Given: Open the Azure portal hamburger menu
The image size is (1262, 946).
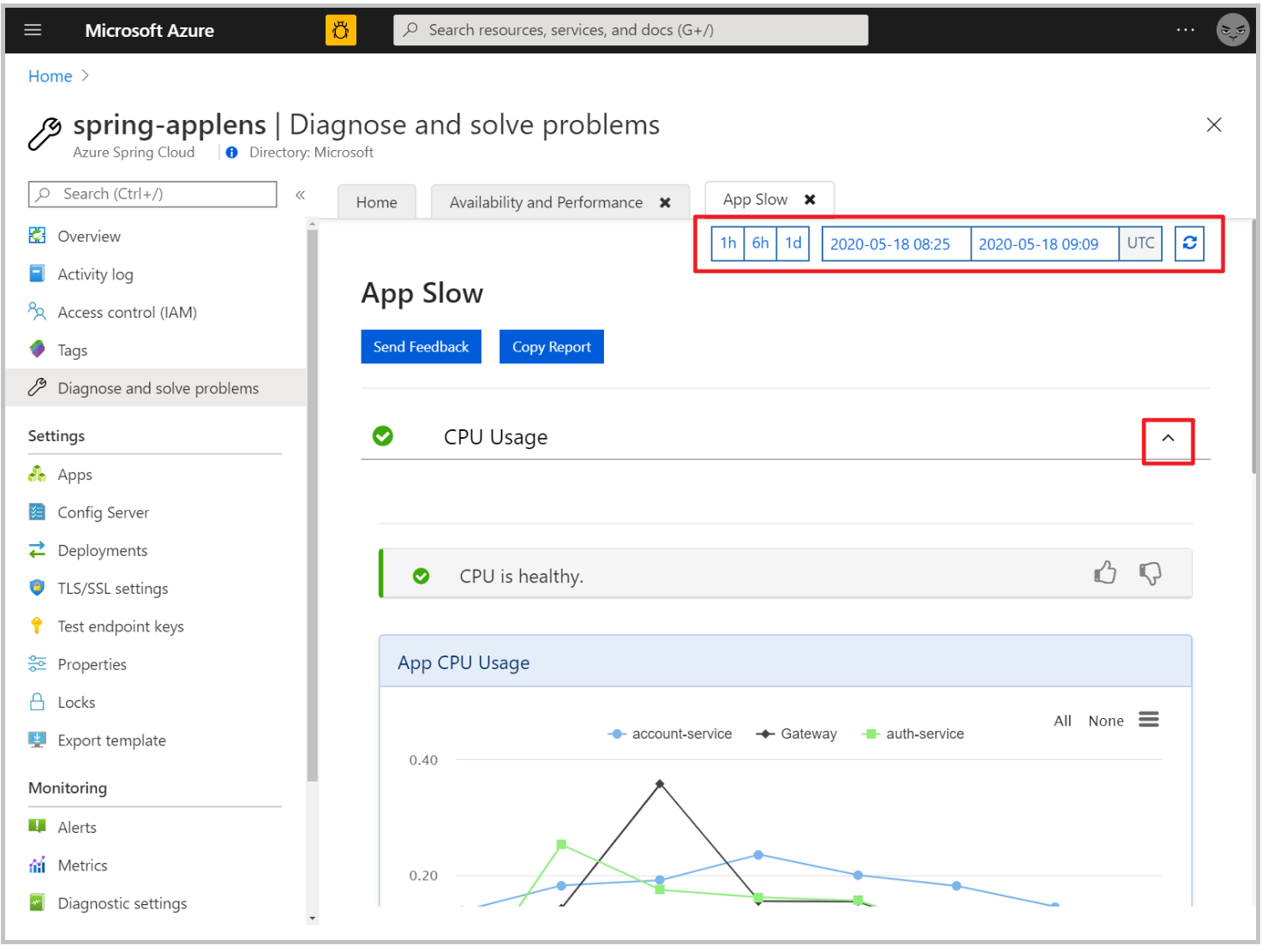Looking at the screenshot, I should tap(33, 30).
